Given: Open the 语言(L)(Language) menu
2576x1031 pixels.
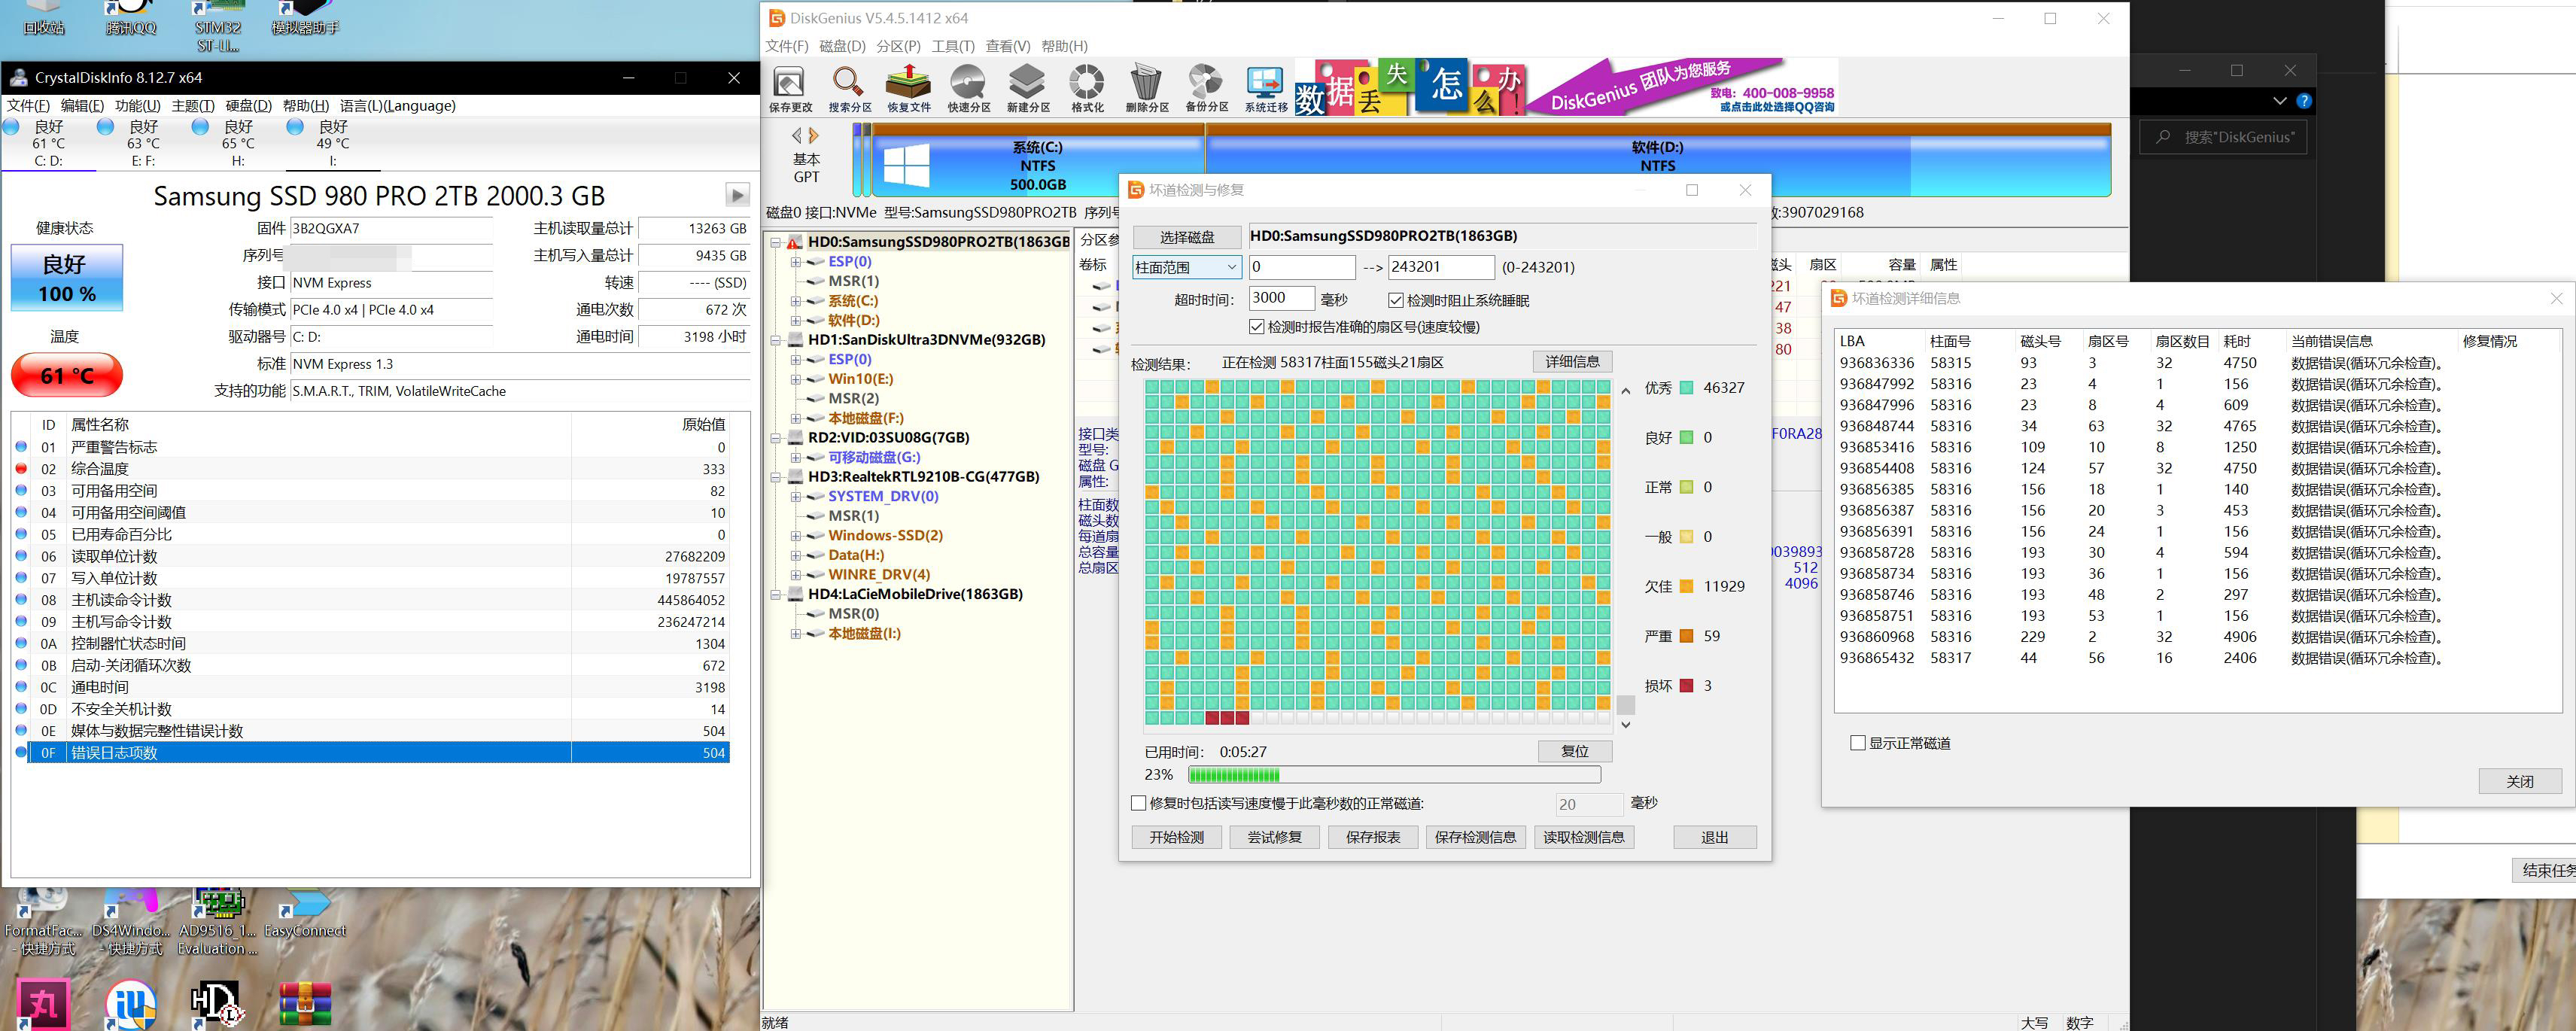Looking at the screenshot, I should (x=397, y=105).
